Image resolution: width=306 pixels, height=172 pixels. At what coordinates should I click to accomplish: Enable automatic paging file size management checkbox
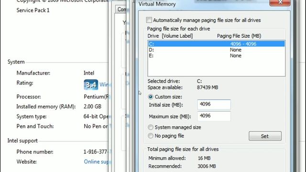(149, 20)
